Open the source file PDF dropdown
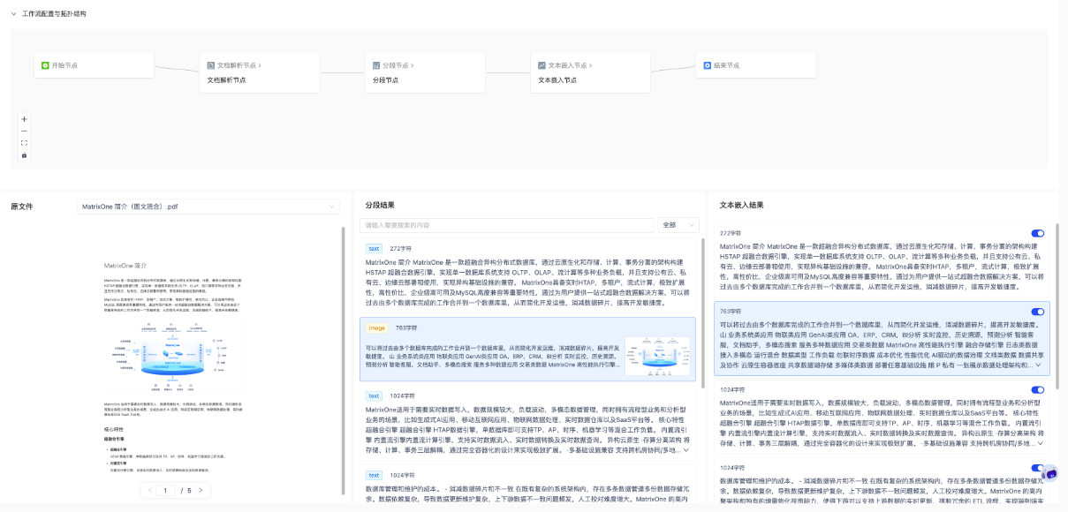This screenshot has width=1068, height=512. tap(208, 207)
